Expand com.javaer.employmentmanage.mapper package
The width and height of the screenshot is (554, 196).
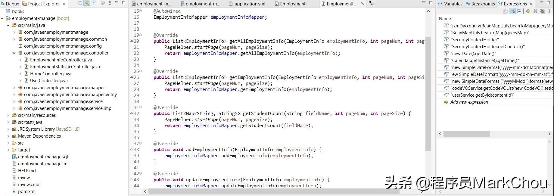tap(14, 88)
